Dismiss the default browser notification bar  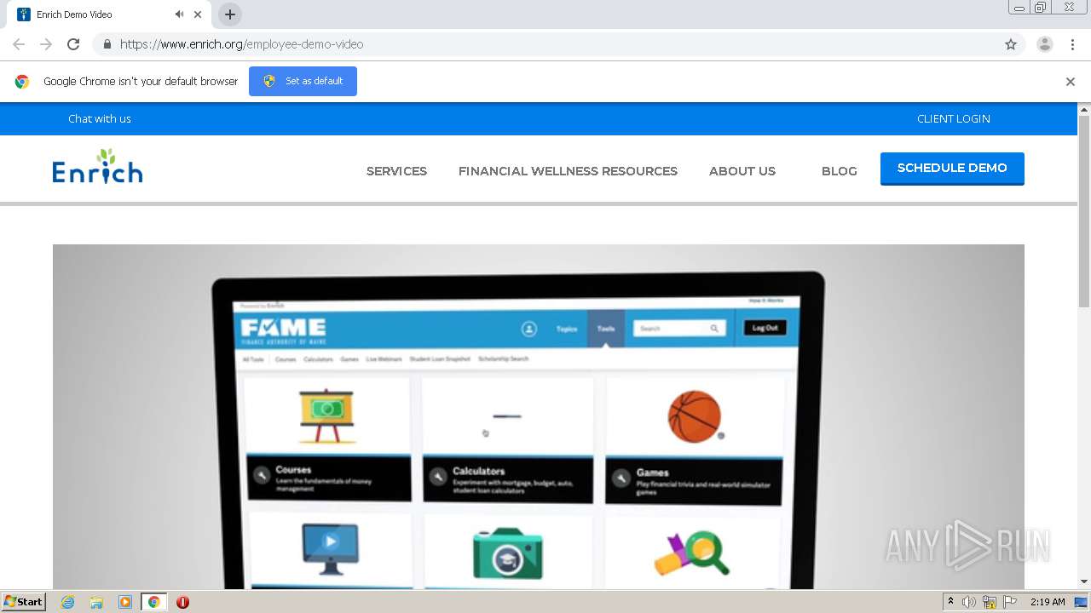coord(1070,82)
